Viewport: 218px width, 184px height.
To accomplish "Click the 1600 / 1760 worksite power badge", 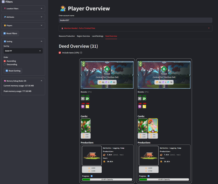I will click(x=149, y=169).
